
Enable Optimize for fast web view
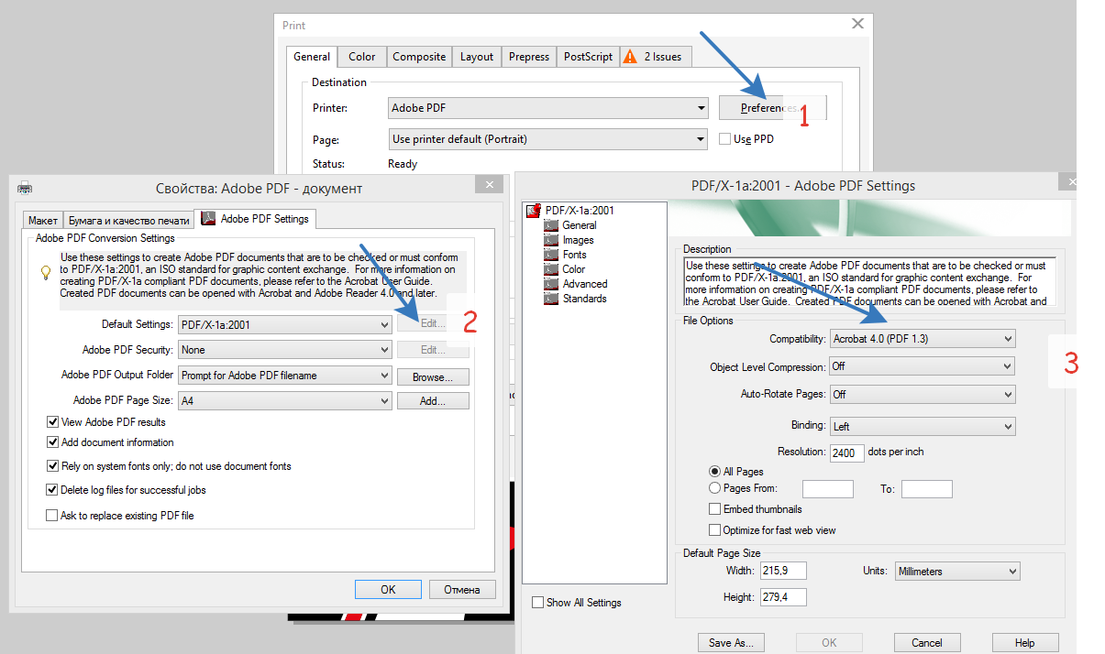(x=715, y=530)
